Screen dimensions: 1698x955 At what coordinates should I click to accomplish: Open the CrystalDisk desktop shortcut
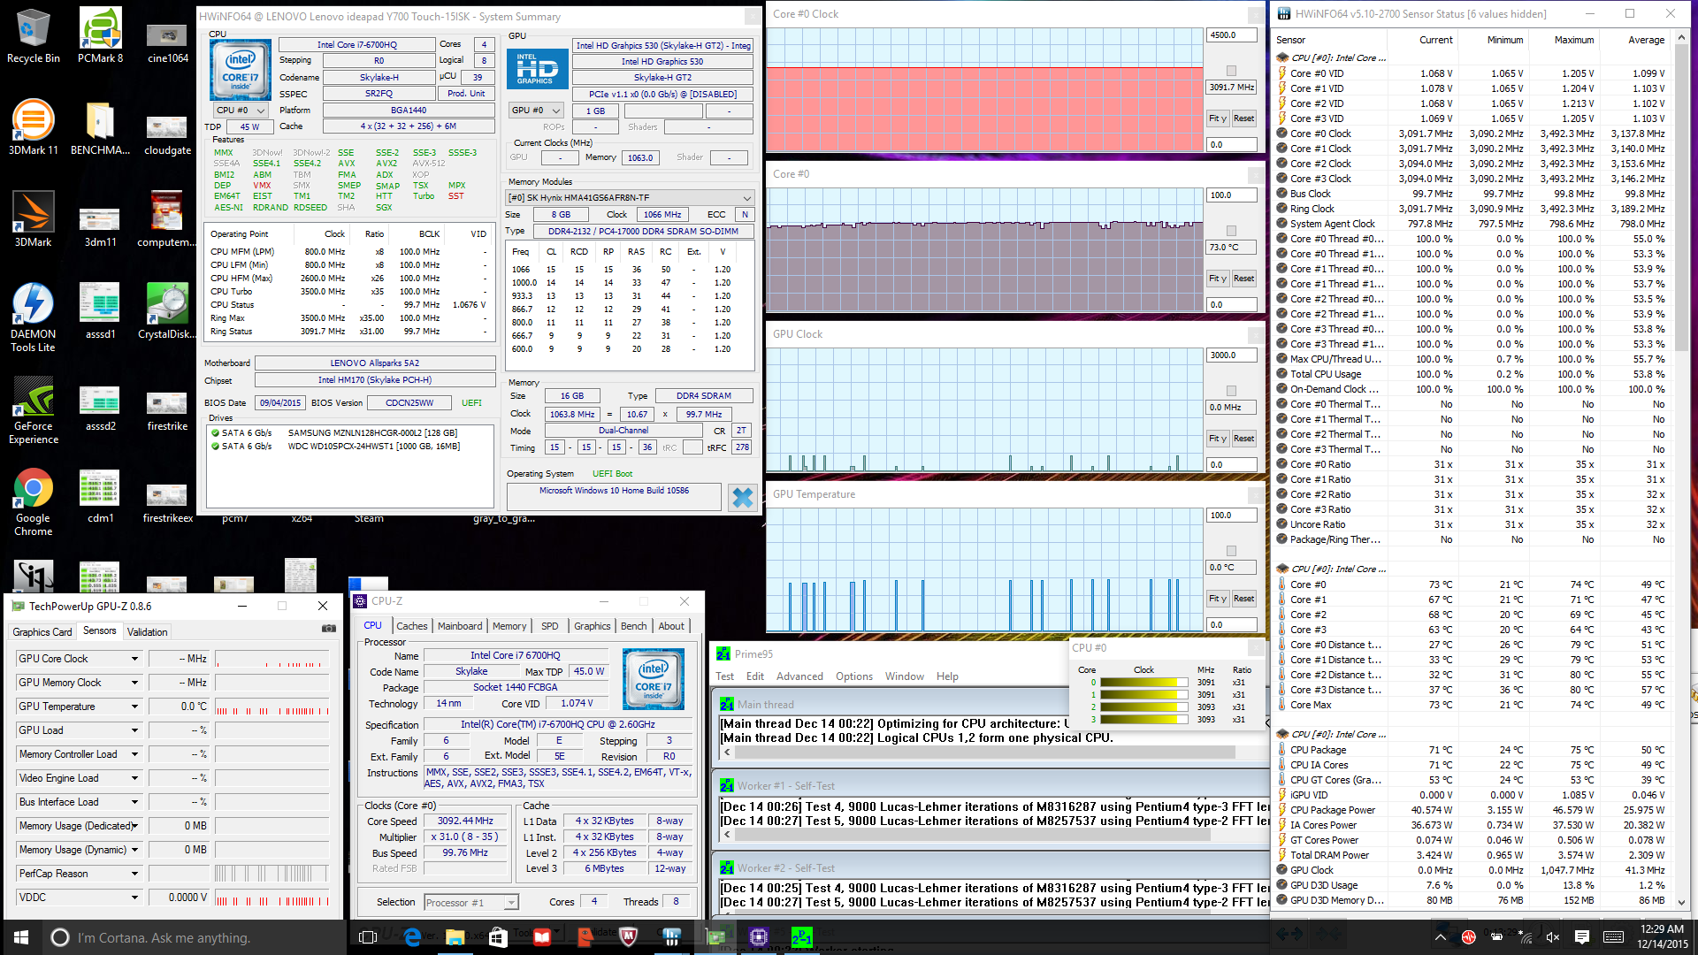coord(167,311)
